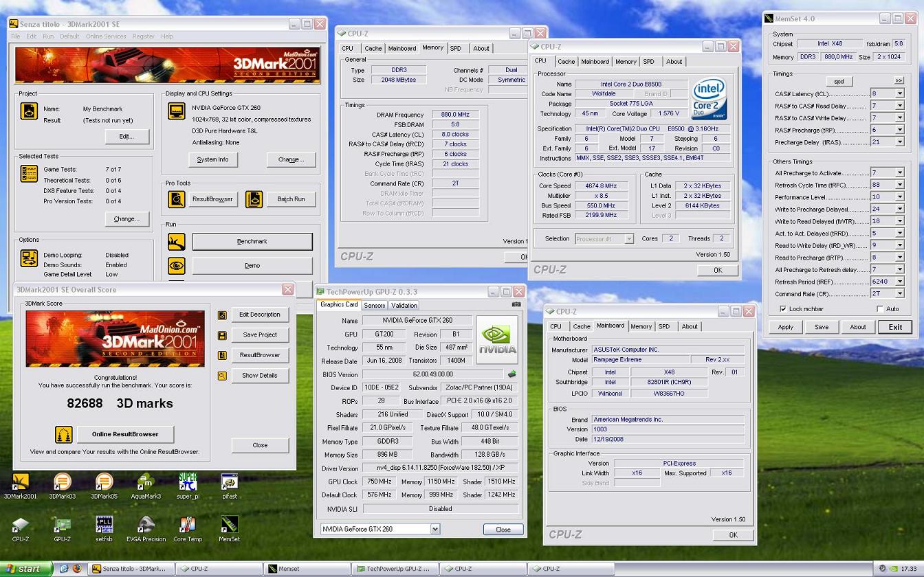Switch to the Memset taskbar button
This screenshot has width=924, height=577.
point(307,569)
